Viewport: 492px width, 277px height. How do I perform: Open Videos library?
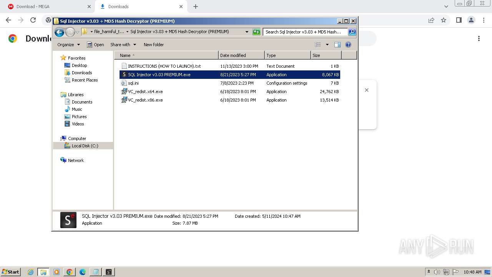[78, 124]
